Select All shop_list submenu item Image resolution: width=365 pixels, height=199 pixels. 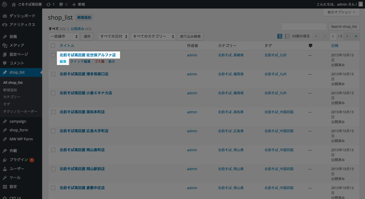click(x=13, y=83)
